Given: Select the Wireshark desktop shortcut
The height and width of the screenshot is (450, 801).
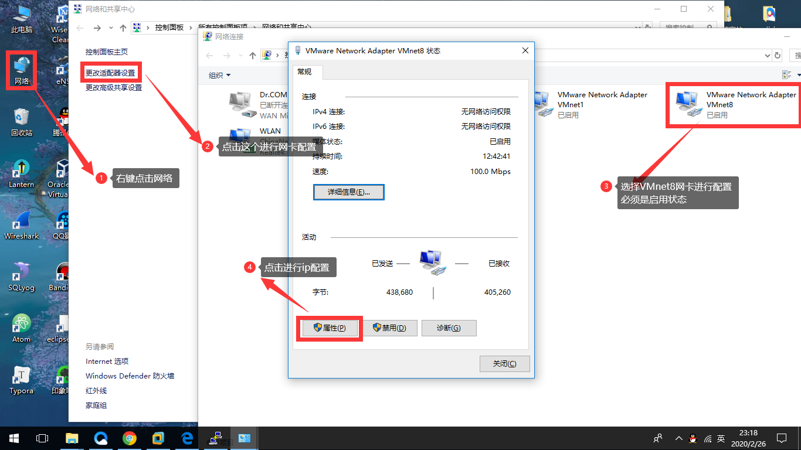Looking at the screenshot, I should 22,225.
